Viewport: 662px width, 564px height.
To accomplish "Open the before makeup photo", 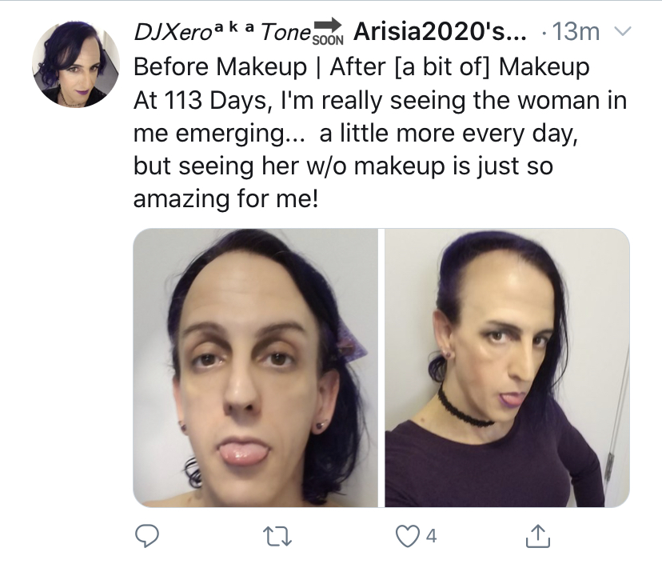I will tap(255, 367).
